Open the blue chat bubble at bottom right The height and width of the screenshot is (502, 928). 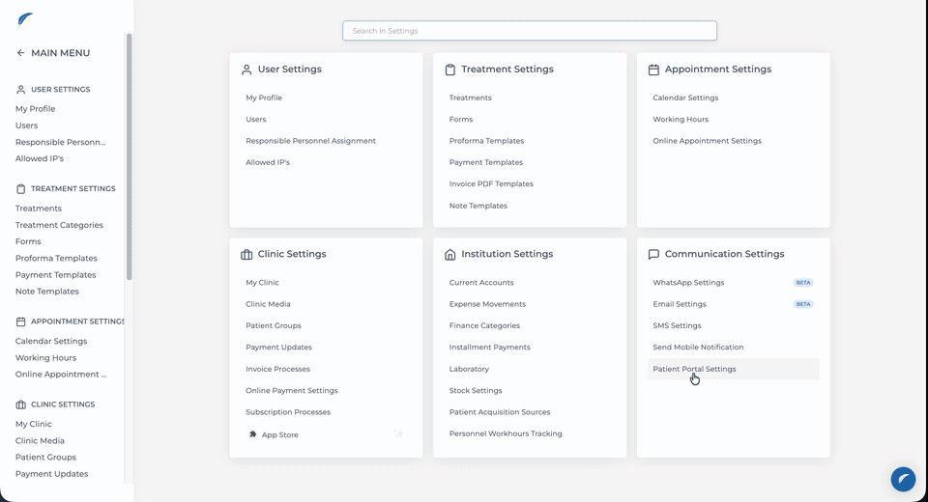[x=903, y=479]
